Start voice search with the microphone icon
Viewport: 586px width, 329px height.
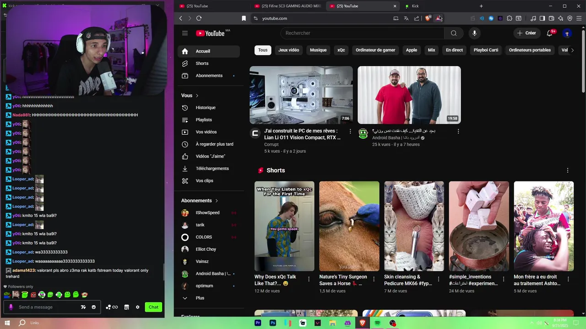tap(474, 33)
